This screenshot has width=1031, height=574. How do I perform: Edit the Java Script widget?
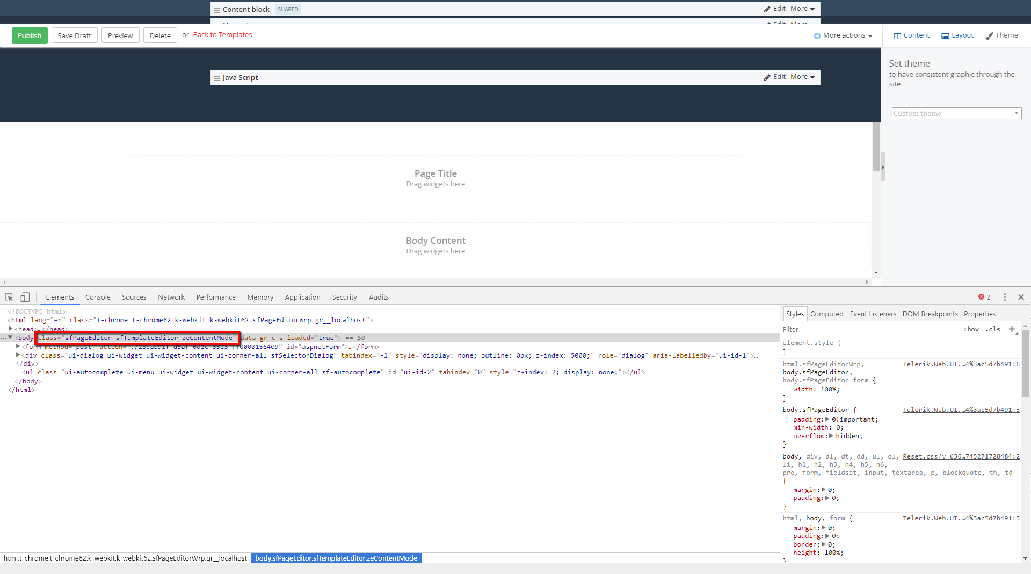[x=775, y=77]
